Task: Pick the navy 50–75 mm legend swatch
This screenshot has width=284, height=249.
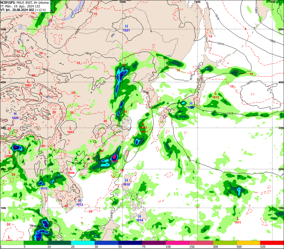Action: click(130, 243)
